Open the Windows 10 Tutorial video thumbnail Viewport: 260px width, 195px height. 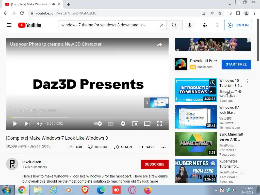pyautogui.click(x=196, y=90)
